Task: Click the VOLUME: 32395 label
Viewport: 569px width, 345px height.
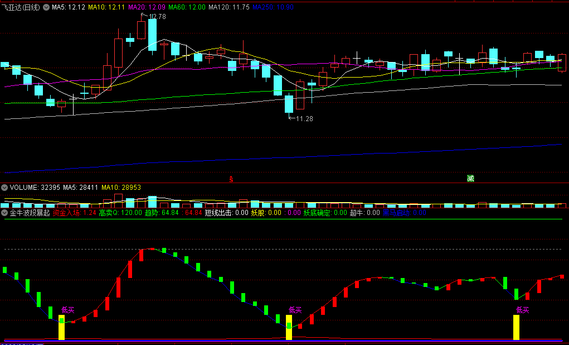Action: tap(35, 188)
